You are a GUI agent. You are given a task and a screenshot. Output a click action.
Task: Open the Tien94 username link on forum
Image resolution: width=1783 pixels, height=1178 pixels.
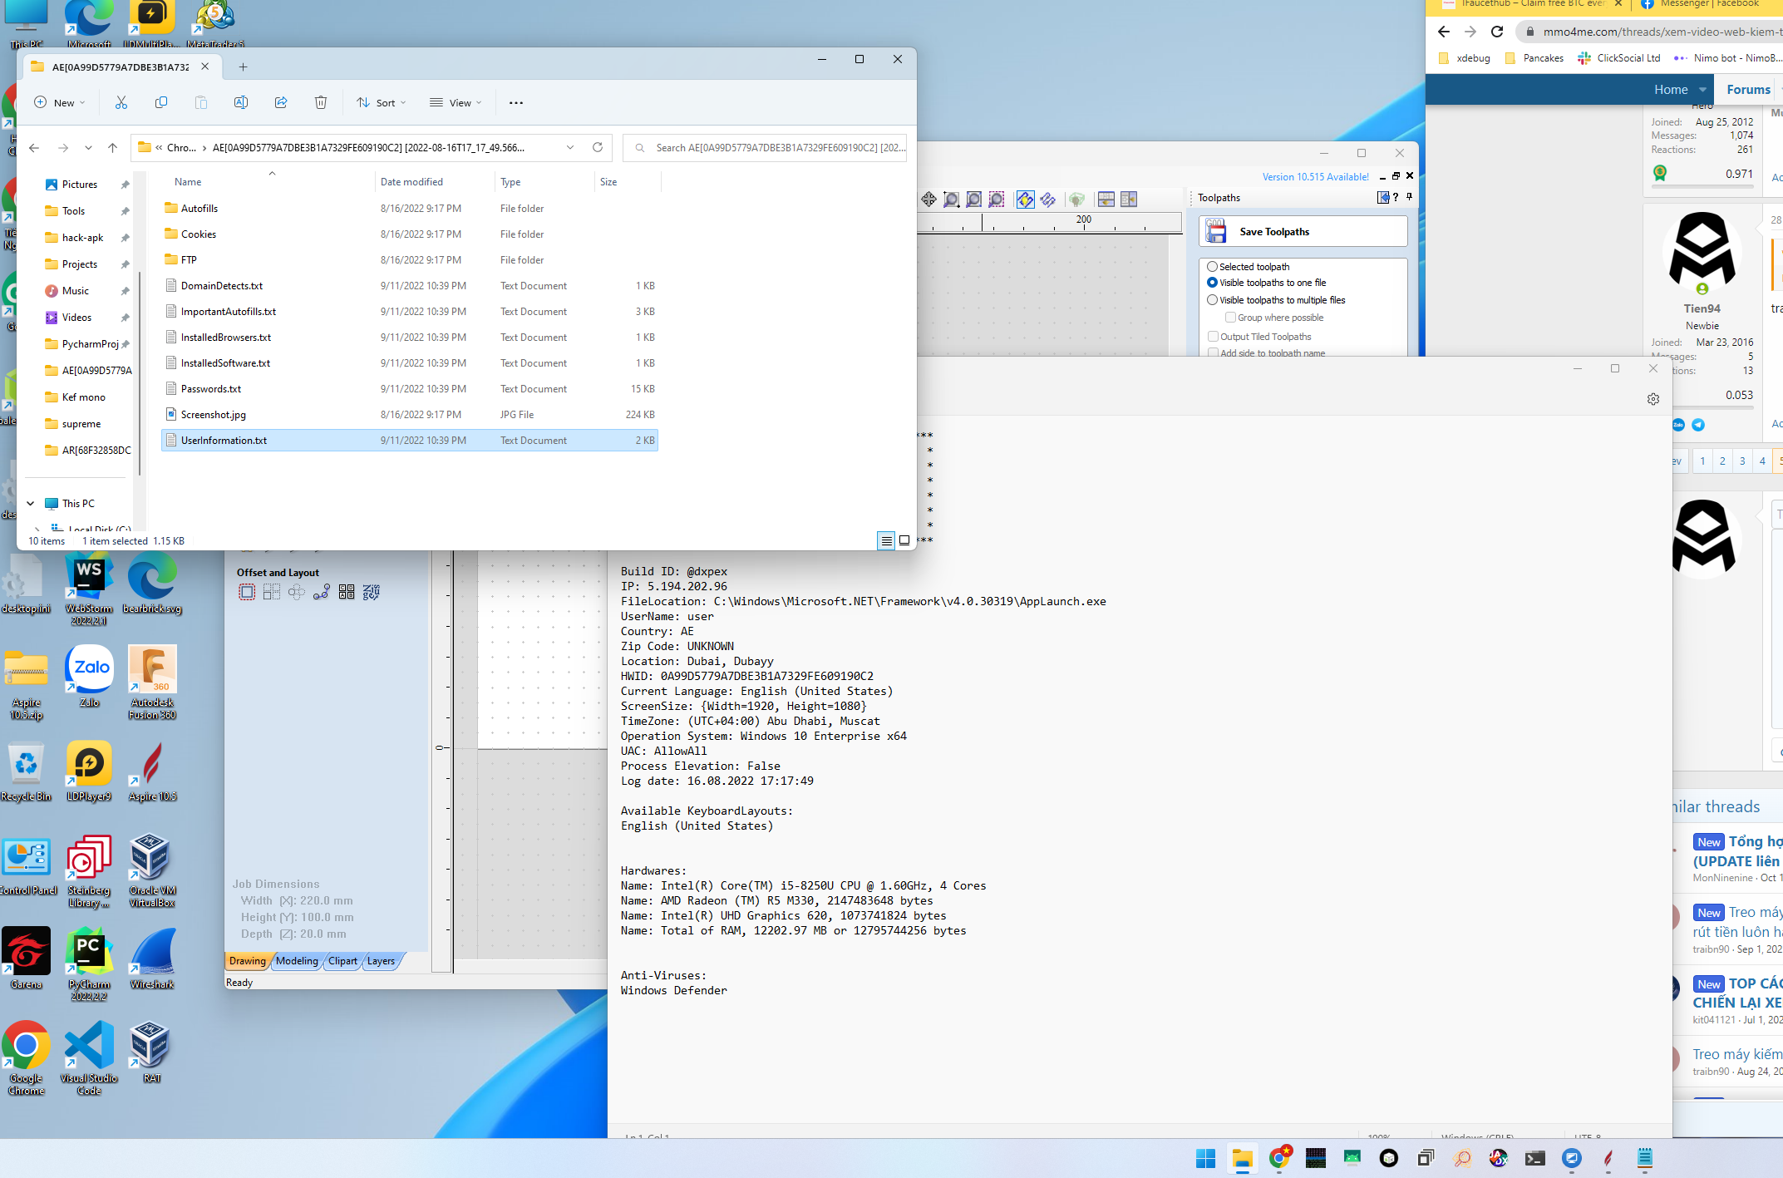click(x=1702, y=308)
